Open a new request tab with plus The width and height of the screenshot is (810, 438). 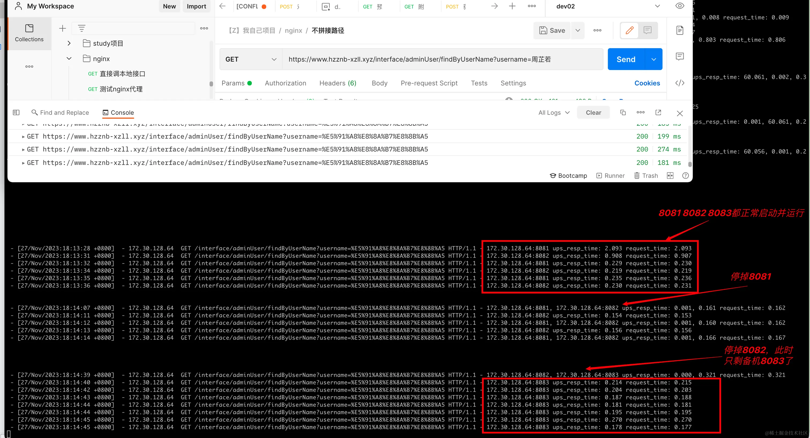point(512,6)
